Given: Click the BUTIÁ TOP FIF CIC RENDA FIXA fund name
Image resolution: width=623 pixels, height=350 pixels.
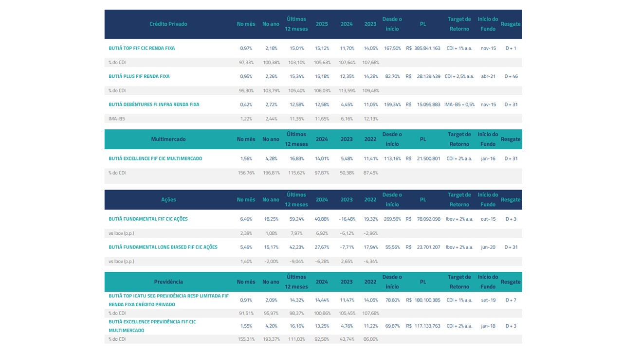Looking at the screenshot, I should click(x=142, y=48).
